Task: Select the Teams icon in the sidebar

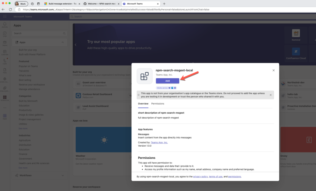Action: 5,43
